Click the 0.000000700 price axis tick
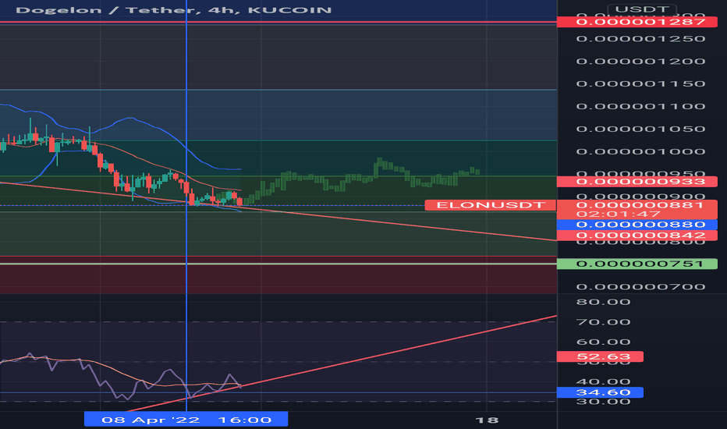The image size is (727, 429). point(640,286)
